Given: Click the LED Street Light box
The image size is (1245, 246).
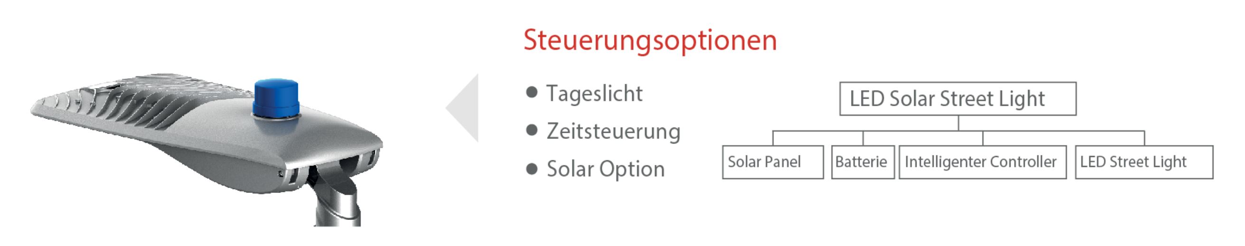Looking at the screenshot, I should [x=1143, y=162].
